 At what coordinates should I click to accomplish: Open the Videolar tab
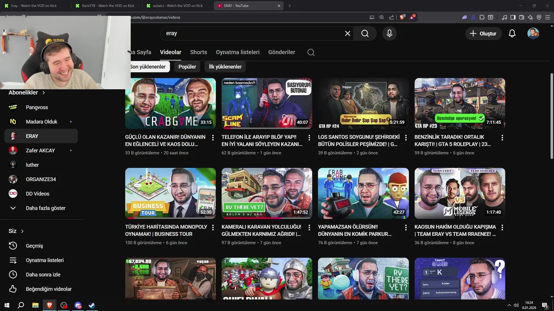pyautogui.click(x=171, y=52)
